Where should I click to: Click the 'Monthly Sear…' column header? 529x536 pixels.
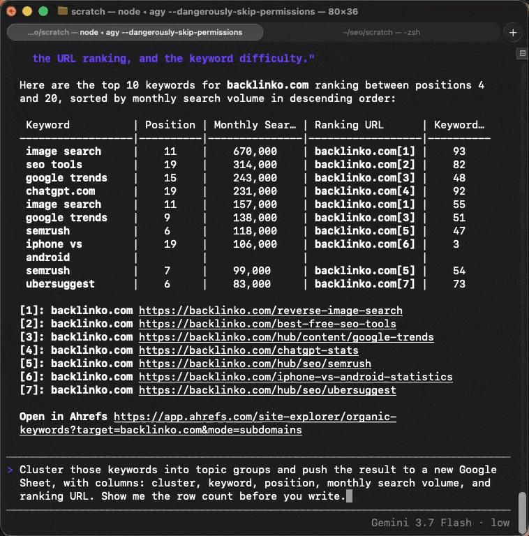coord(255,125)
